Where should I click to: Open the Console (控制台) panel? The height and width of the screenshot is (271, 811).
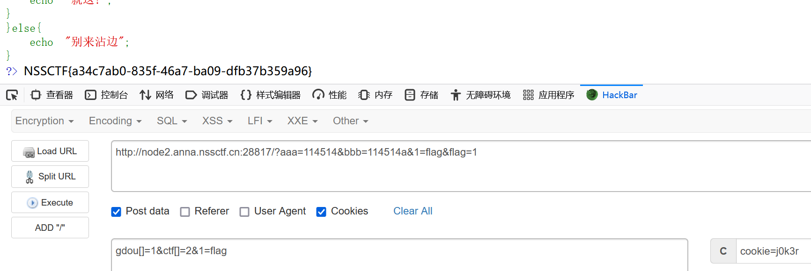pyautogui.click(x=106, y=95)
